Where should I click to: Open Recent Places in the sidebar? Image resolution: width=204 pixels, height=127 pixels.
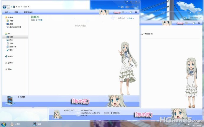point(15,27)
